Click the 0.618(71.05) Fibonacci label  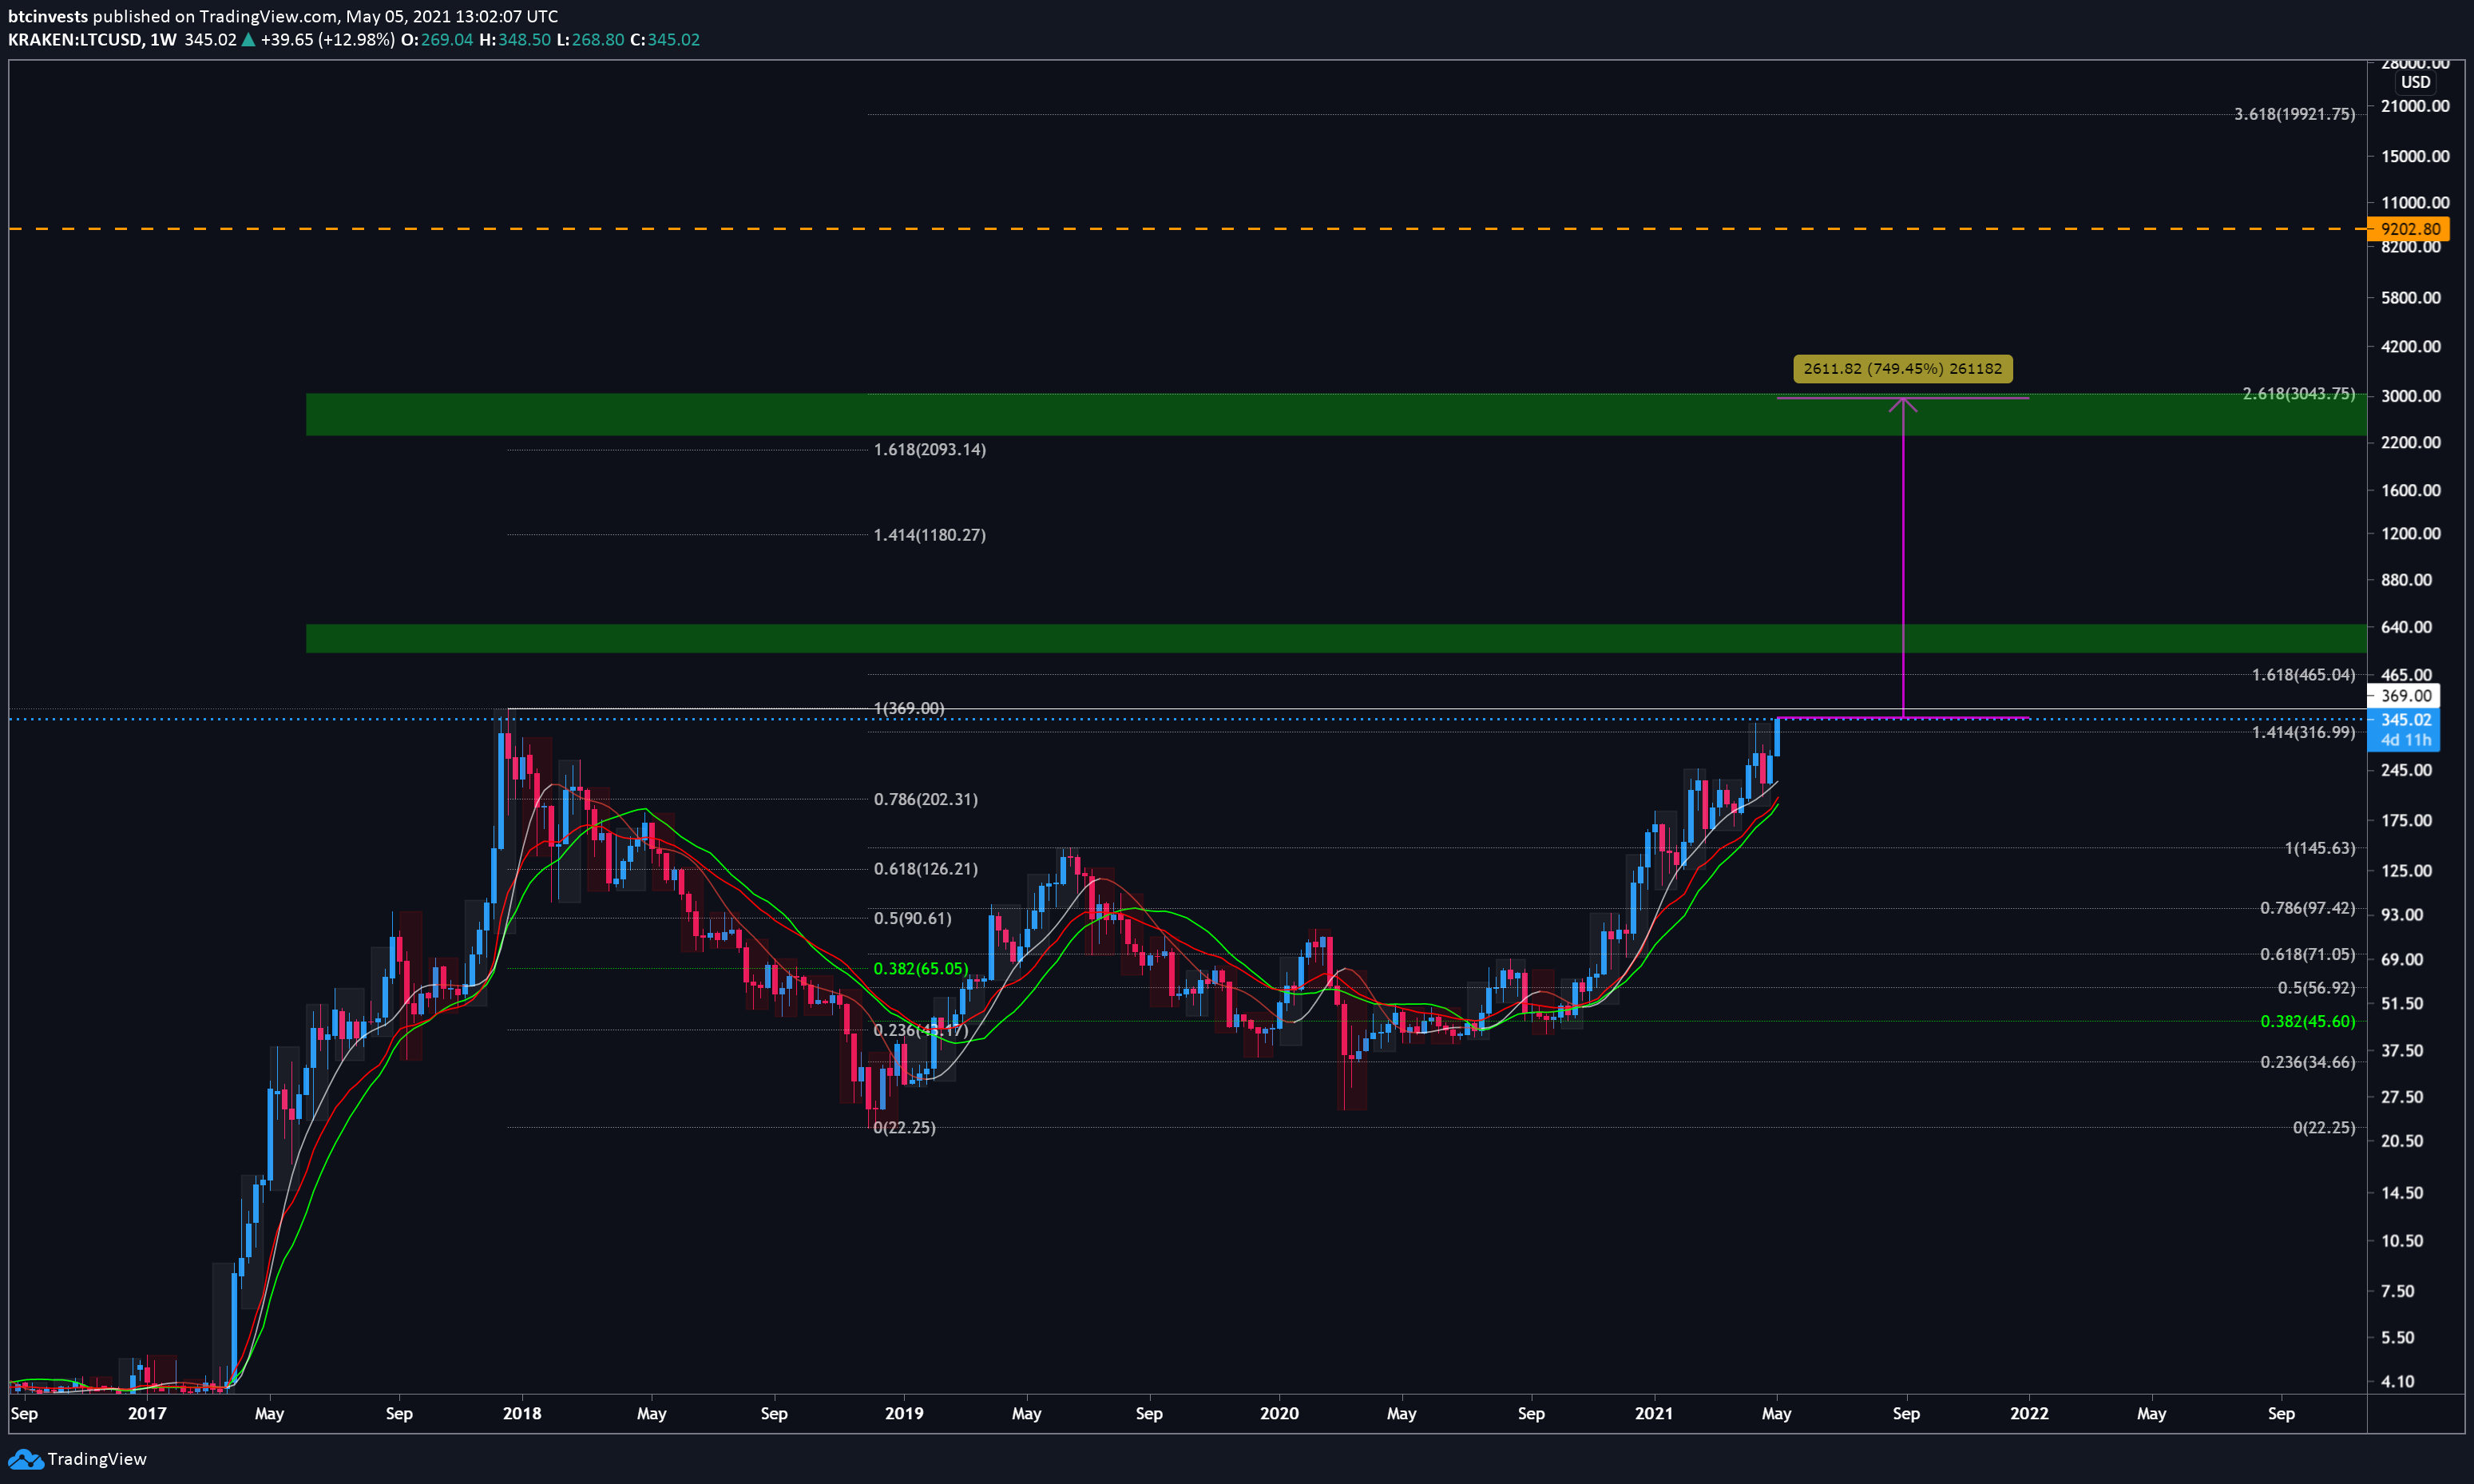(x=2307, y=955)
